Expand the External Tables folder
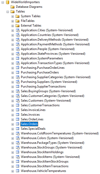Viewport: 100px width, 174px height. 13,26
